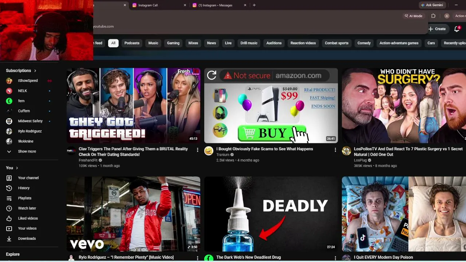Open Rylo Rodriguez channel avatar in sidebar
Viewport: 466px width, 262px height.
pos(9,131)
